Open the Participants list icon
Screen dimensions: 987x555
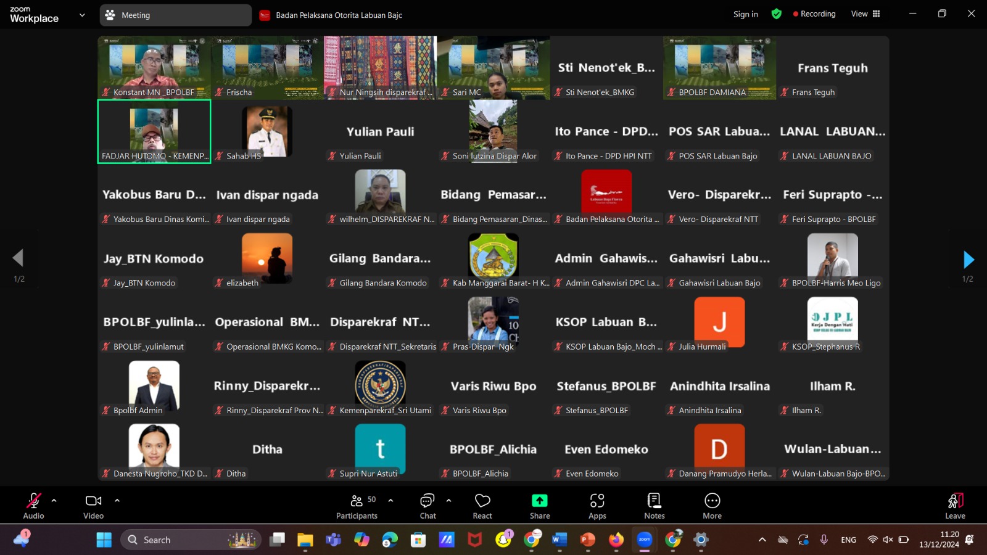pyautogui.click(x=357, y=501)
